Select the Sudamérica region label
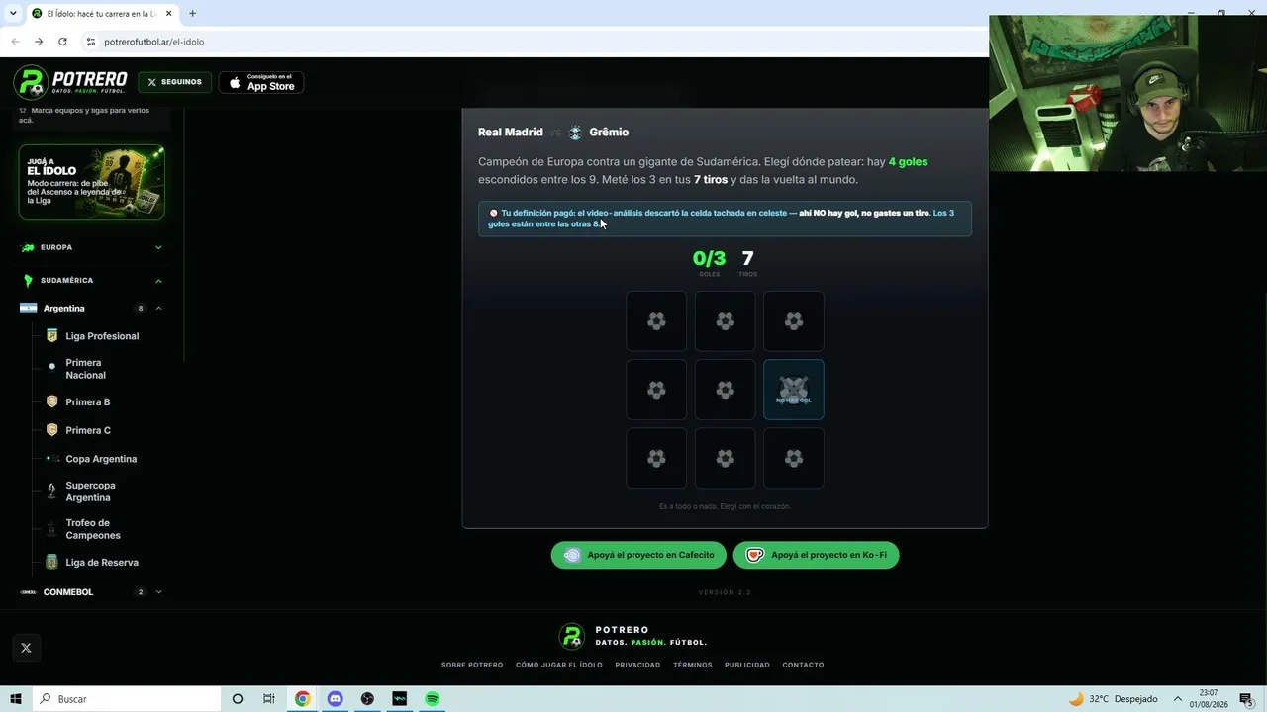 66,281
